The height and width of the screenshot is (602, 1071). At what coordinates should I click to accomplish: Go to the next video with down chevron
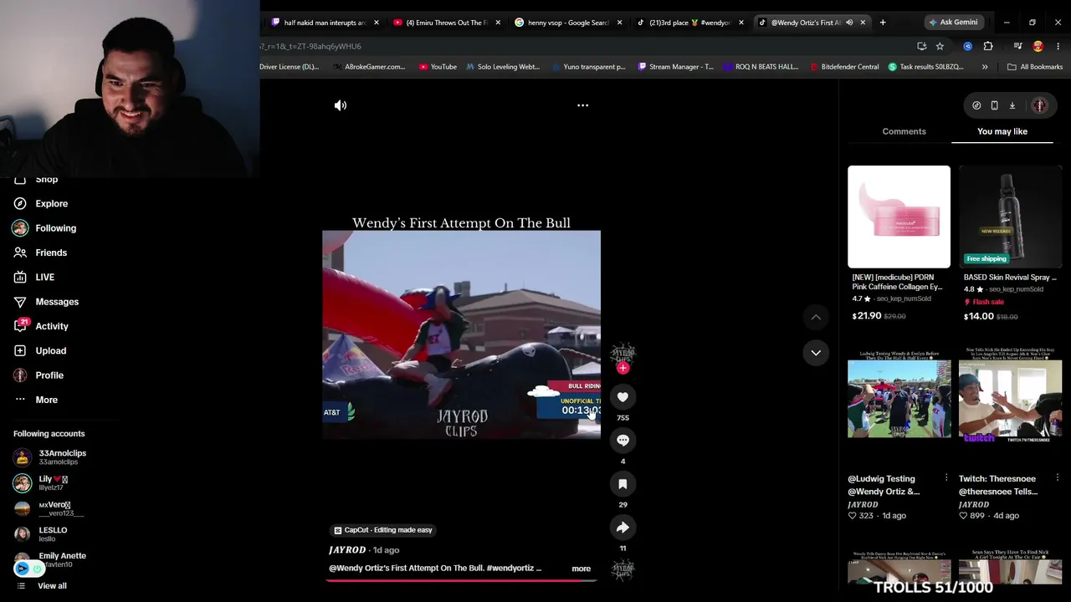[x=816, y=353]
